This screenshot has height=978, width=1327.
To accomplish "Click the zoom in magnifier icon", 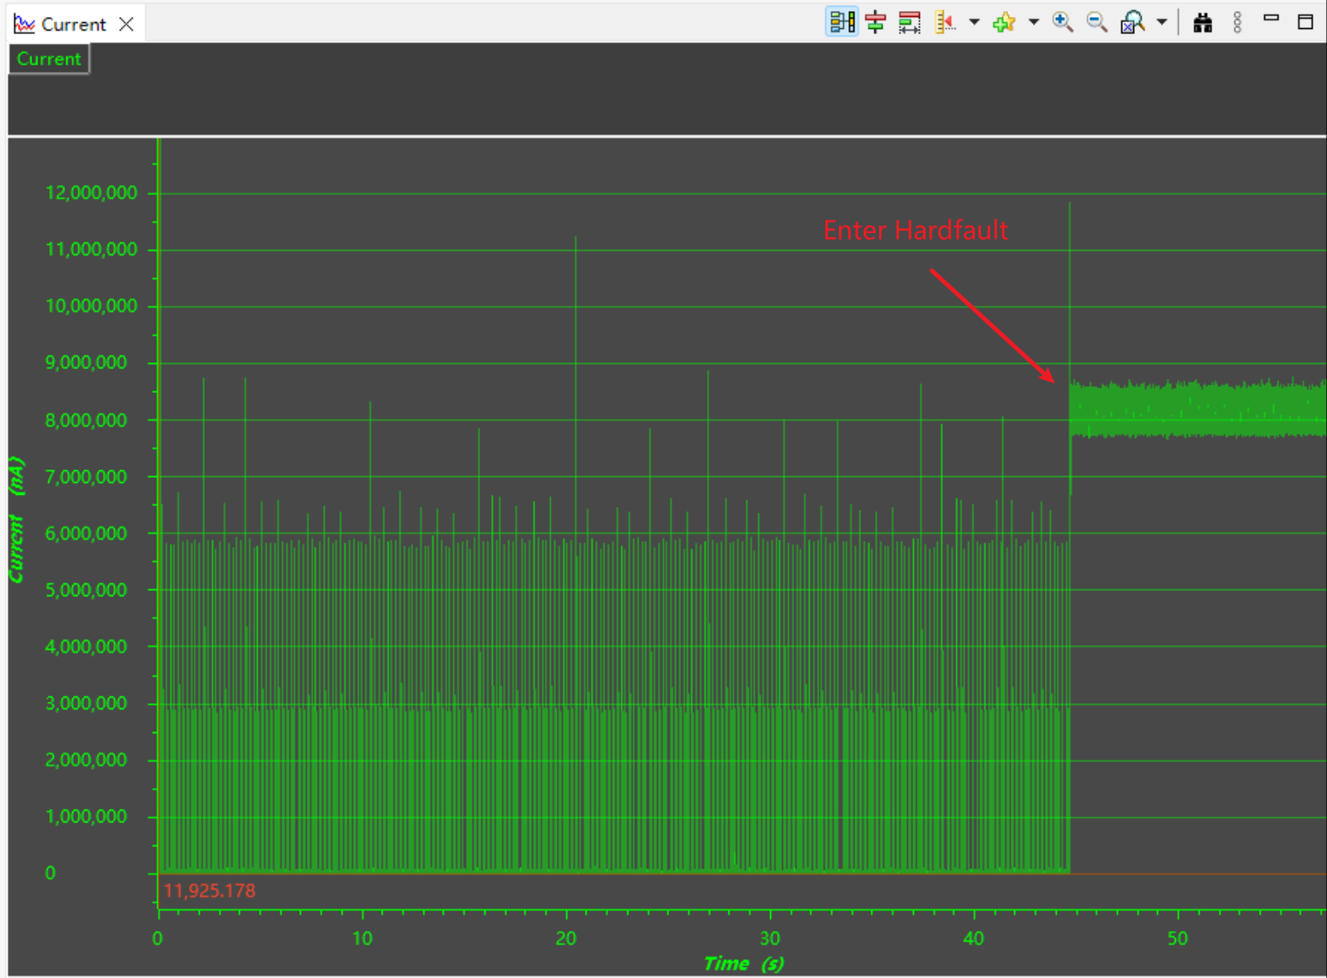I will [1063, 22].
